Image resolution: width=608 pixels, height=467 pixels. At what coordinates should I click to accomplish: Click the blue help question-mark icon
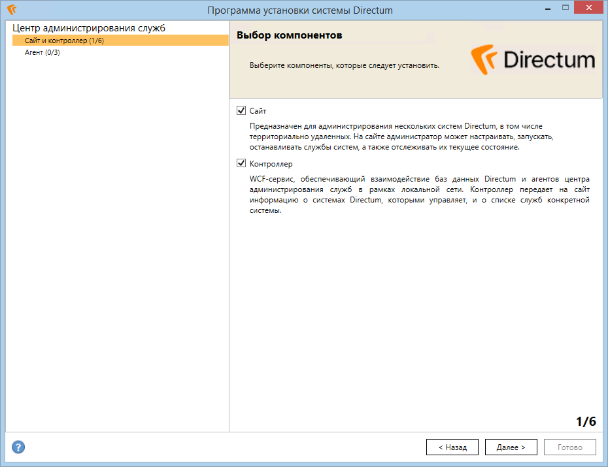pyautogui.click(x=18, y=447)
